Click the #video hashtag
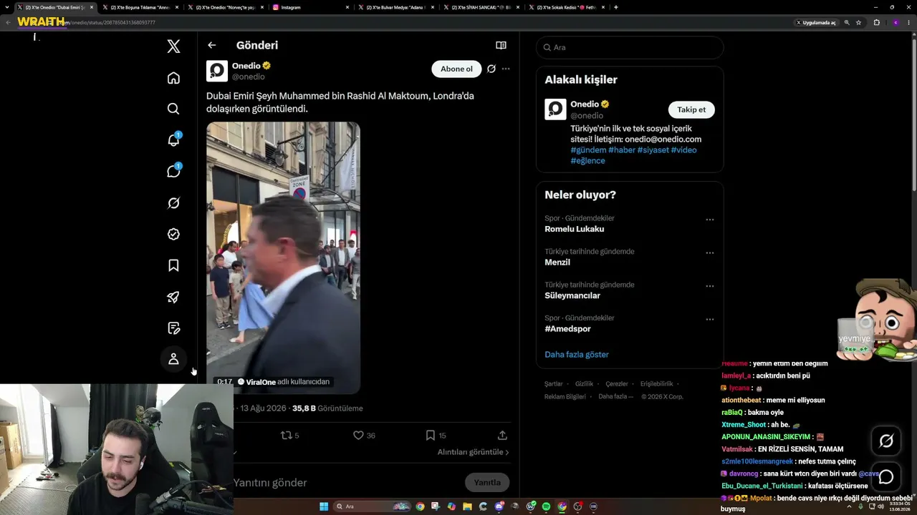Viewport: 917px width, 515px height. click(683, 150)
